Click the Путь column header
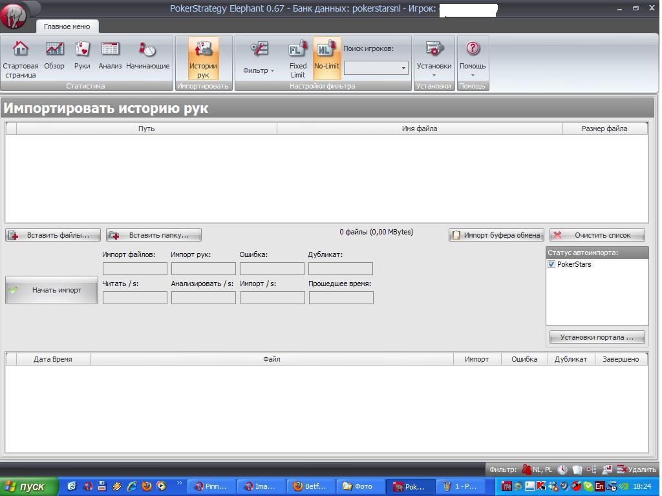 pyautogui.click(x=147, y=129)
